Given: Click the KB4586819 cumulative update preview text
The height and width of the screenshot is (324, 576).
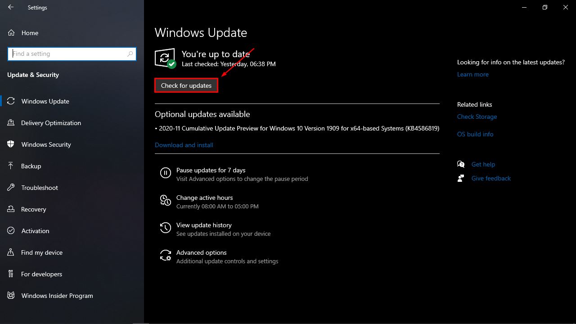Looking at the screenshot, I should point(297,128).
